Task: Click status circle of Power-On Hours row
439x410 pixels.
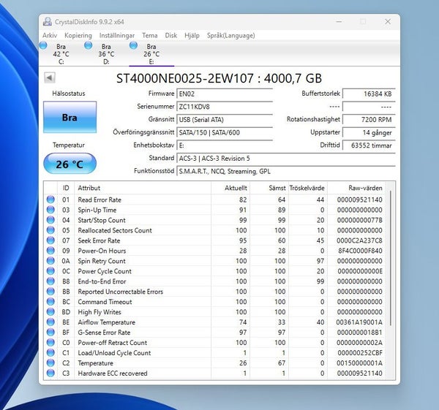Action: click(50, 251)
